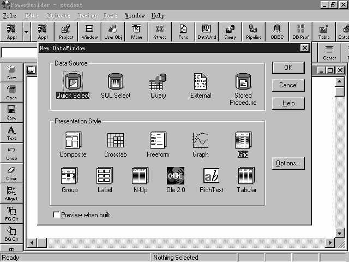The height and width of the screenshot is (262, 349).
Task: Click the Open icon in the side toolbar
Action: tap(11, 92)
